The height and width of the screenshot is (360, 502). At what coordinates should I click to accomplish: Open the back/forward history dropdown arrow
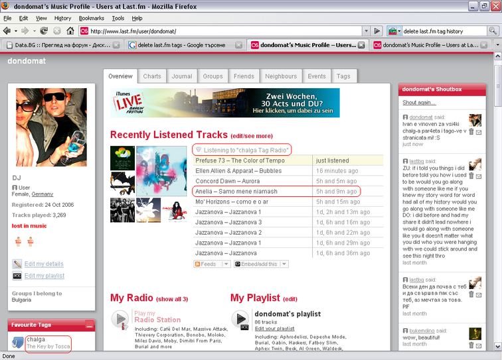pos(16,31)
